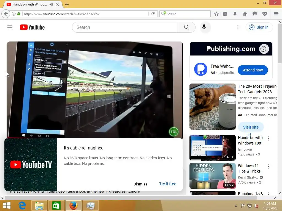Open the system monitor taskbar app
282x211 pixels.
90,206
